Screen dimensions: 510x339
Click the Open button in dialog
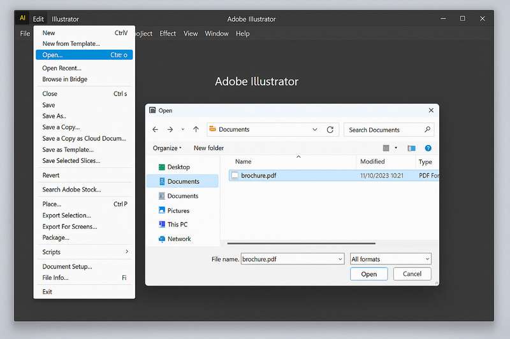(x=369, y=274)
